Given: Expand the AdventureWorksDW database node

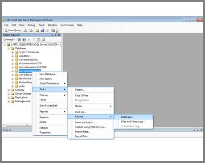Looking at the screenshot, I should [x=12, y=63].
